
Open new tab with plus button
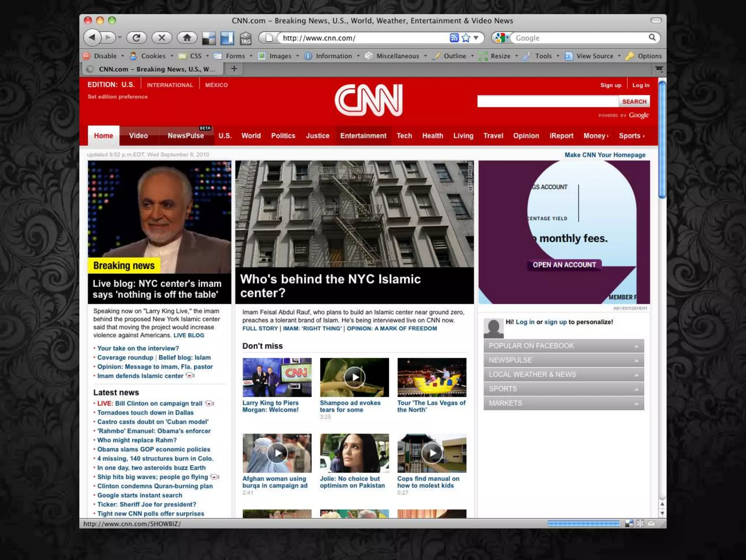coord(234,69)
